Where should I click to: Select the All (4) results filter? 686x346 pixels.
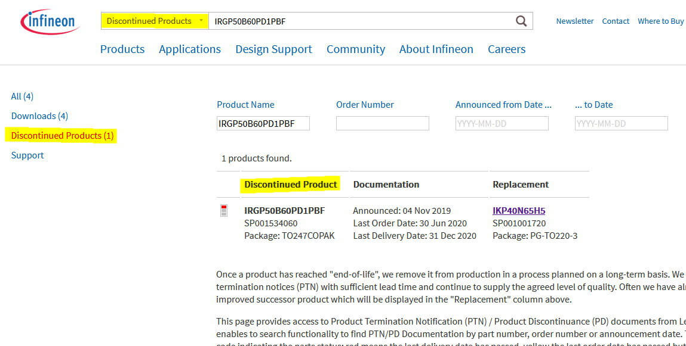pos(22,96)
